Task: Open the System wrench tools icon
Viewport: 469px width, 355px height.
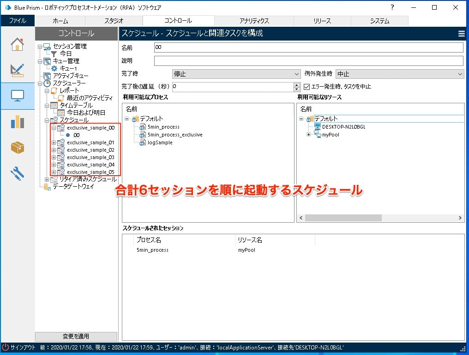Action: coord(18,173)
